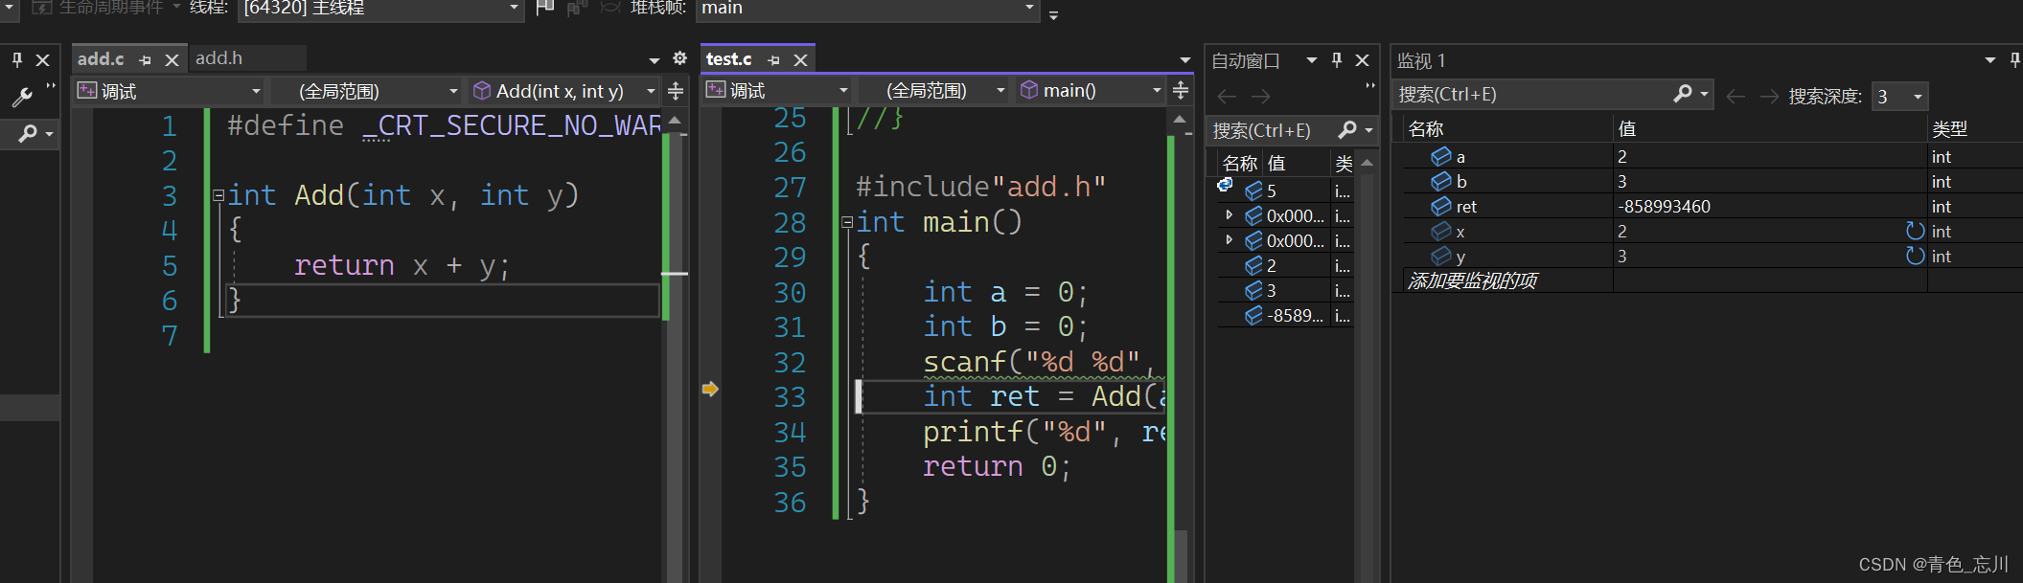The image size is (2023, 583).
Task: Click the 自动窗口 scrollbar up arrow
Action: 1367,163
